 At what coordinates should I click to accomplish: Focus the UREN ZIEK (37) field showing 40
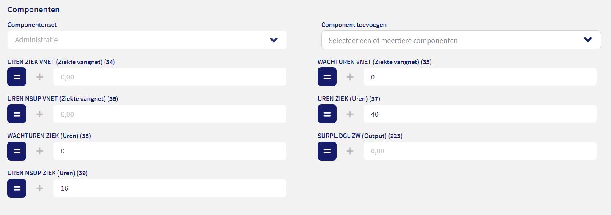coord(479,114)
